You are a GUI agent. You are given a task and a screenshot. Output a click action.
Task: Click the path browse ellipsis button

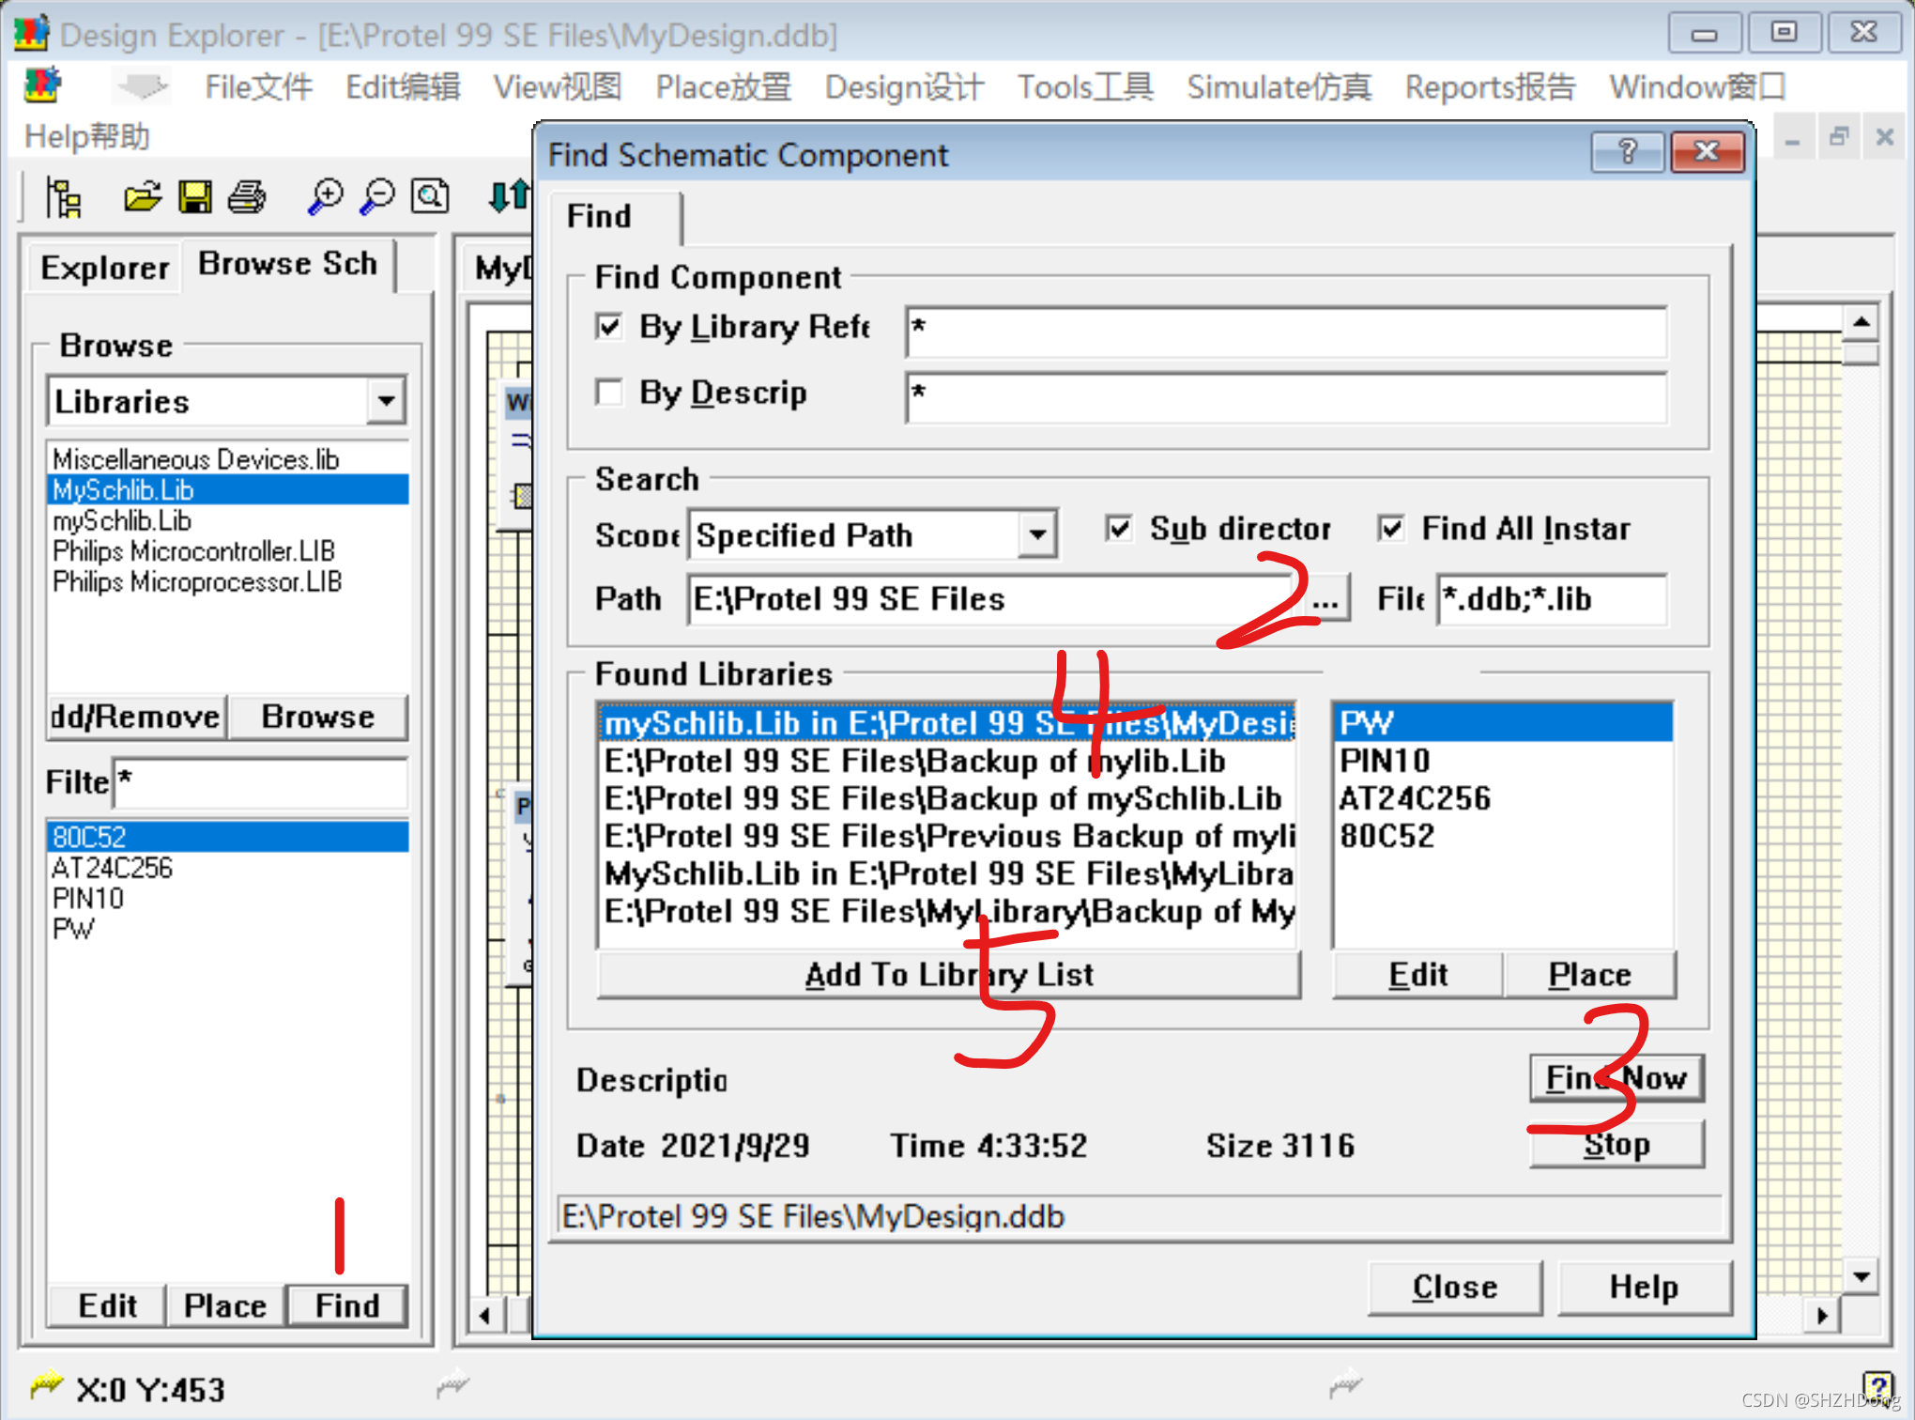pos(1325,600)
